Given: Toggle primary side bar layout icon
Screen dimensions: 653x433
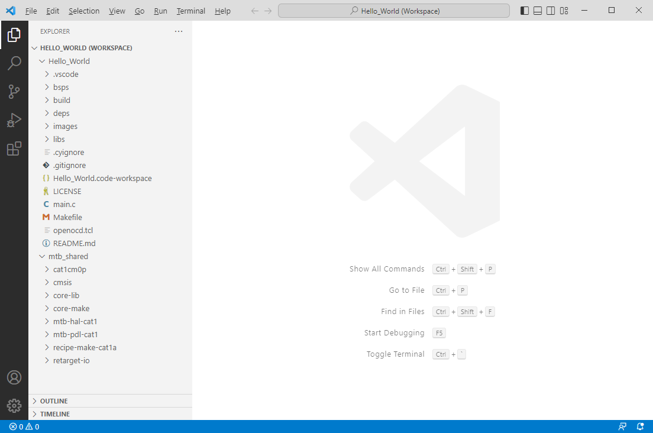Looking at the screenshot, I should pos(525,11).
